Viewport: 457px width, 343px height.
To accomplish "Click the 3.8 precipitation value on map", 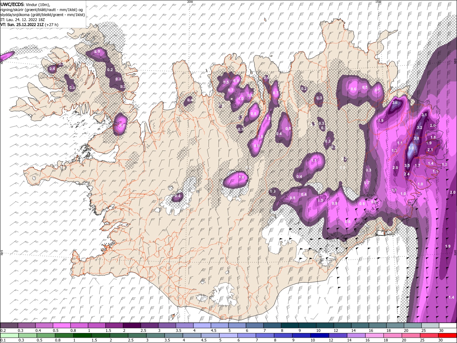I will click(x=416, y=139).
